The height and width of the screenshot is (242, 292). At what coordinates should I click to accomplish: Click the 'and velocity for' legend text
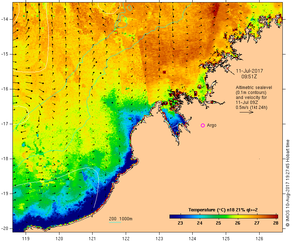point(251,98)
